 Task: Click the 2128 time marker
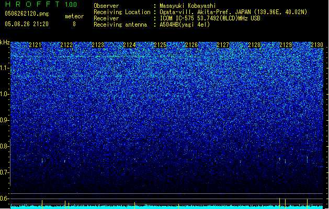tap(254, 45)
